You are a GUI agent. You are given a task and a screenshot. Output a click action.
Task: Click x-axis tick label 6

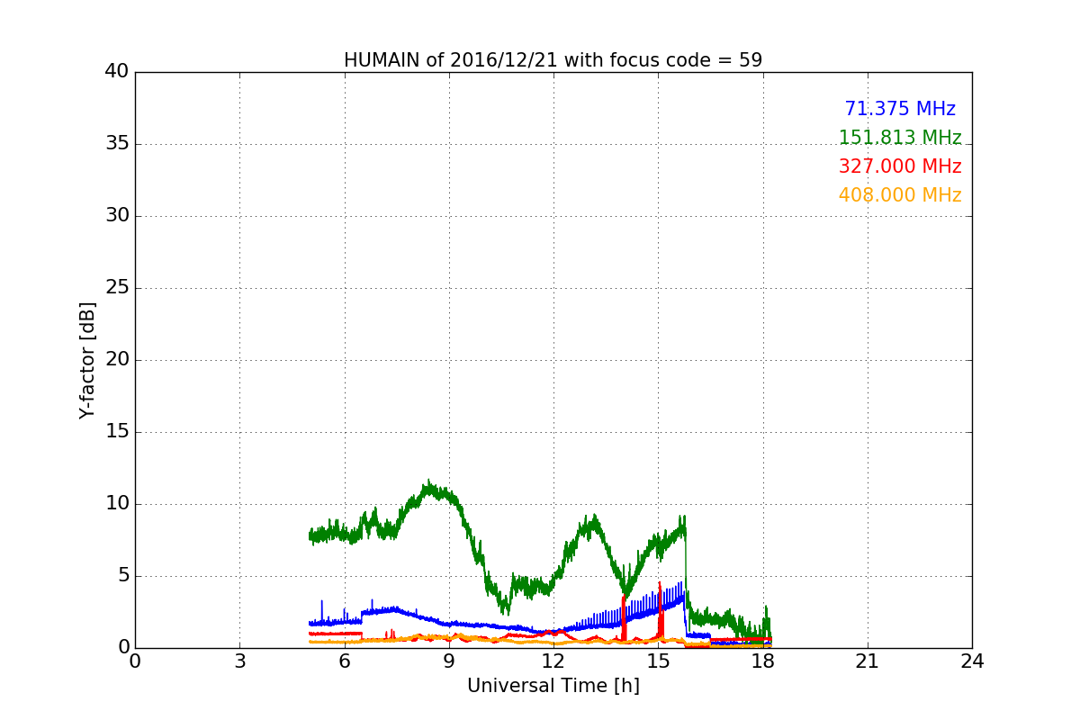[344, 661]
